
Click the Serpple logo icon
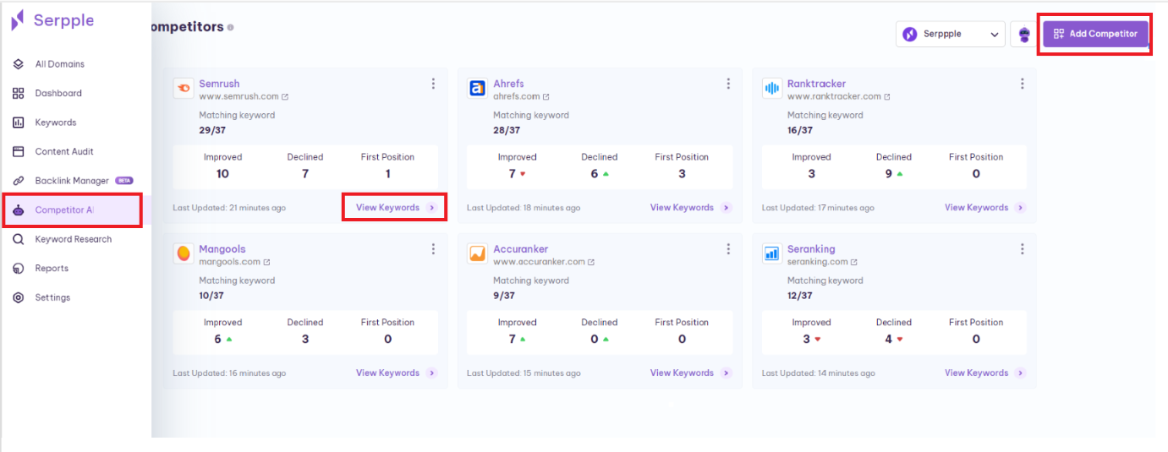click(18, 21)
